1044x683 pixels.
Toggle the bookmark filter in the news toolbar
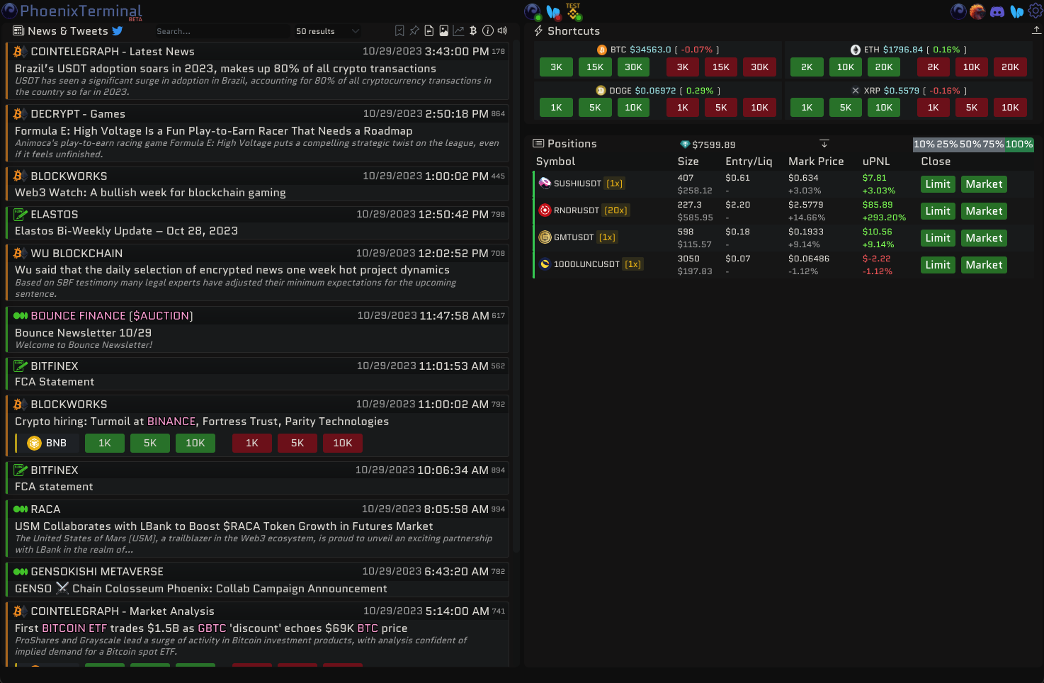coord(399,30)
